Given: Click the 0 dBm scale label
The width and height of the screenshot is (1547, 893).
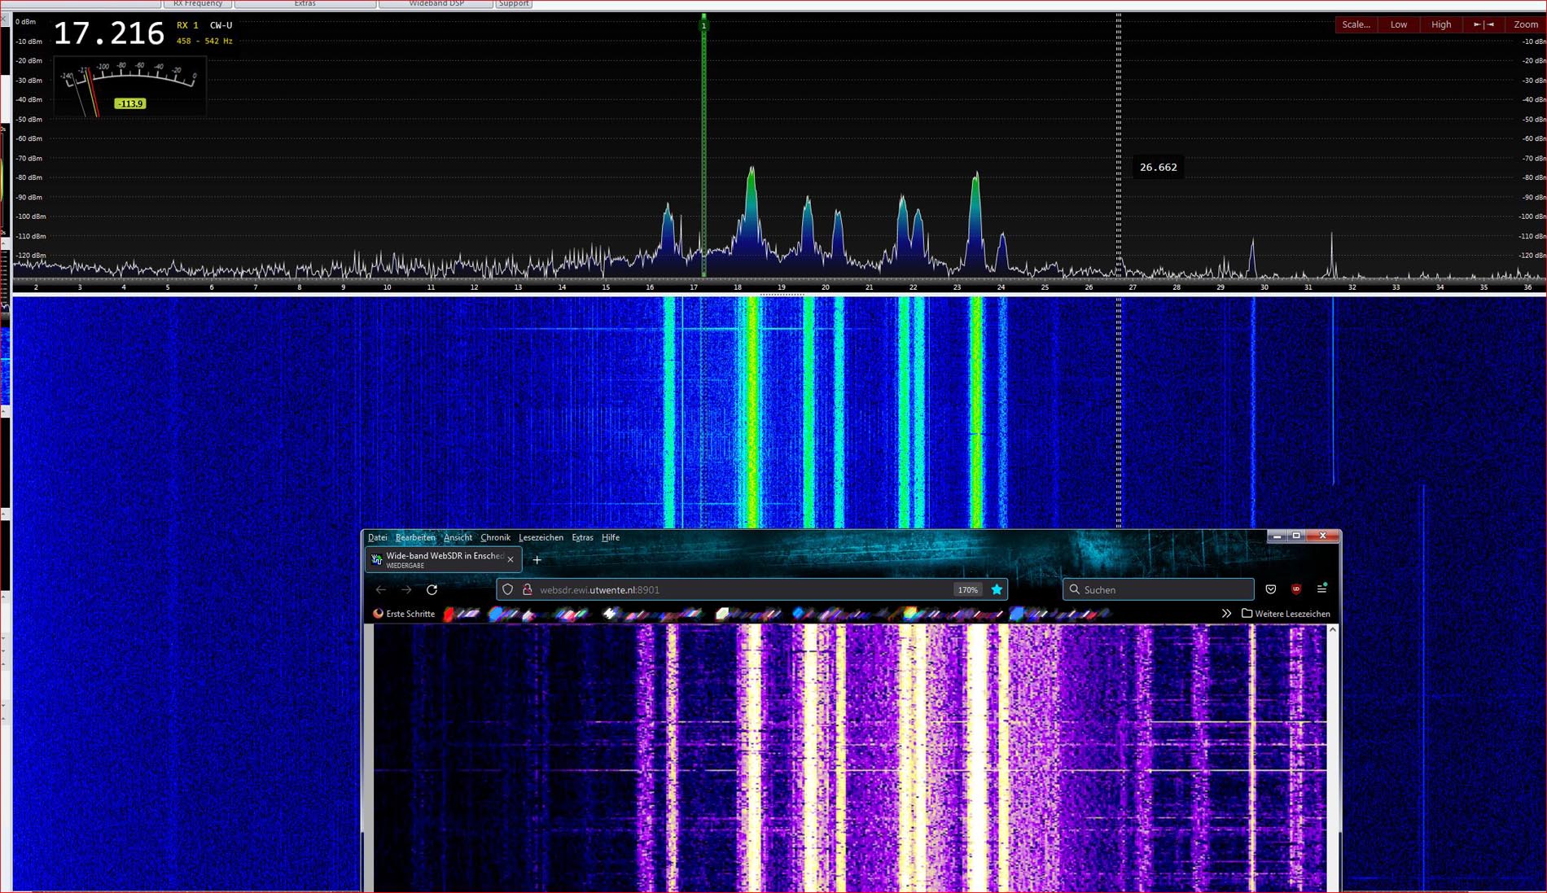Looking at the screenshot, I should 25,22.
